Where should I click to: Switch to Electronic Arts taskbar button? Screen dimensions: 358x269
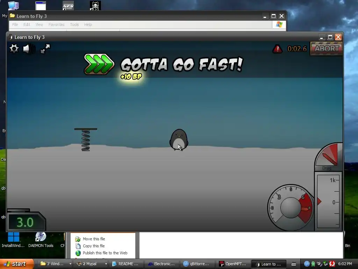point(163,264)
